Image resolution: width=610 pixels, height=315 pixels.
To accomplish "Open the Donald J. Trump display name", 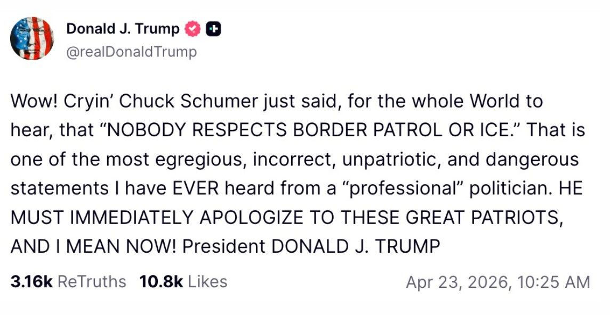I will pyautogui.click(x=123, y=29).
